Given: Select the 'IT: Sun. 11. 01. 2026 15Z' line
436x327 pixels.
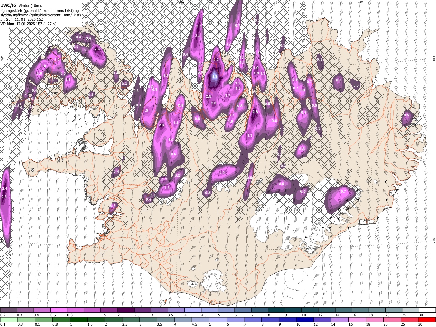Looking at the screenshot, I should (21, 19).
